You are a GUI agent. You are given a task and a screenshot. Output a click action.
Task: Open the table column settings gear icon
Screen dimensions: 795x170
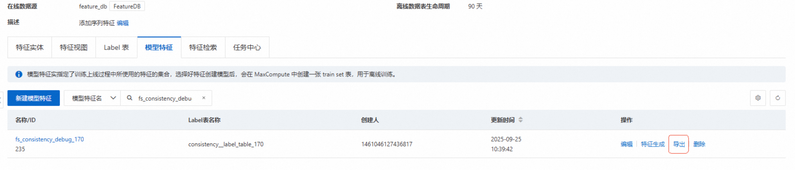[758, 98]
